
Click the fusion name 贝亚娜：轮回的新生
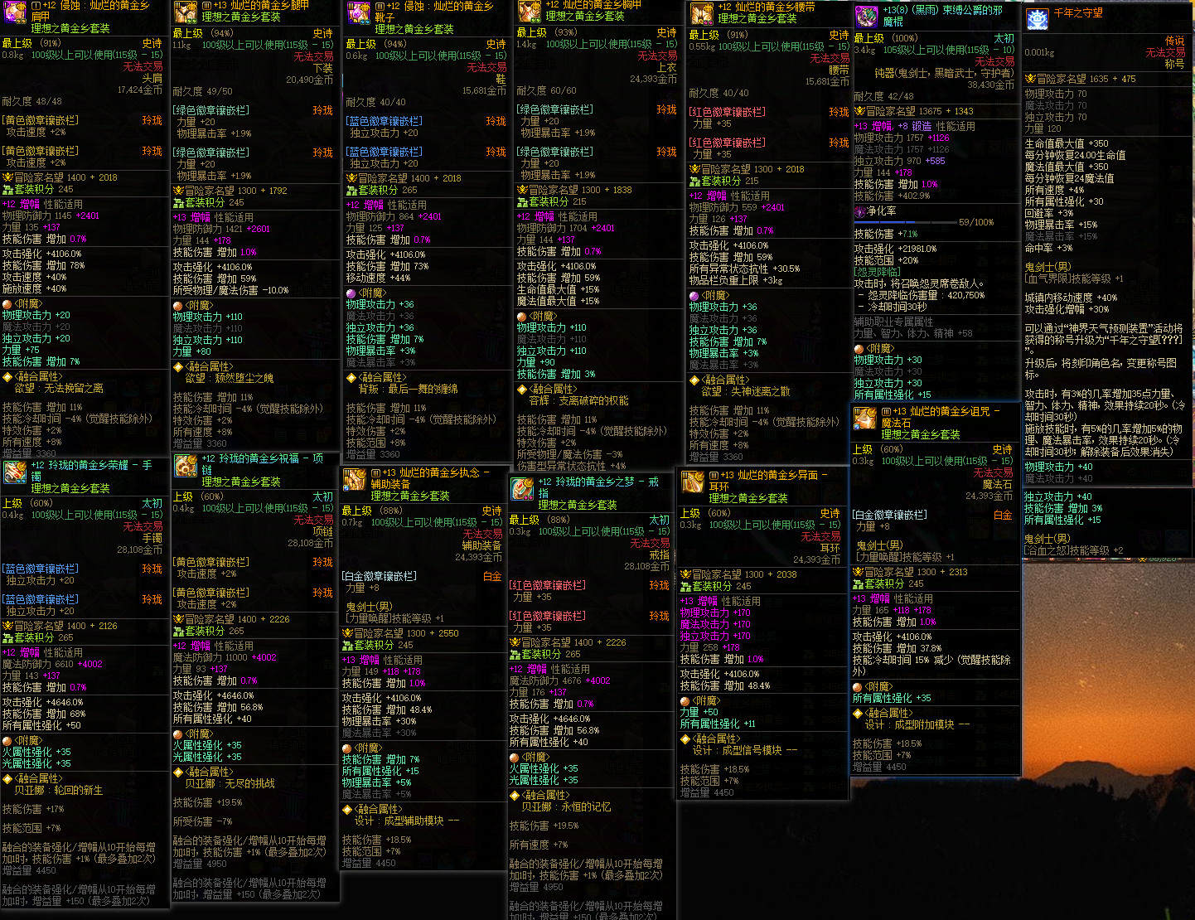[x=59, y=791]
